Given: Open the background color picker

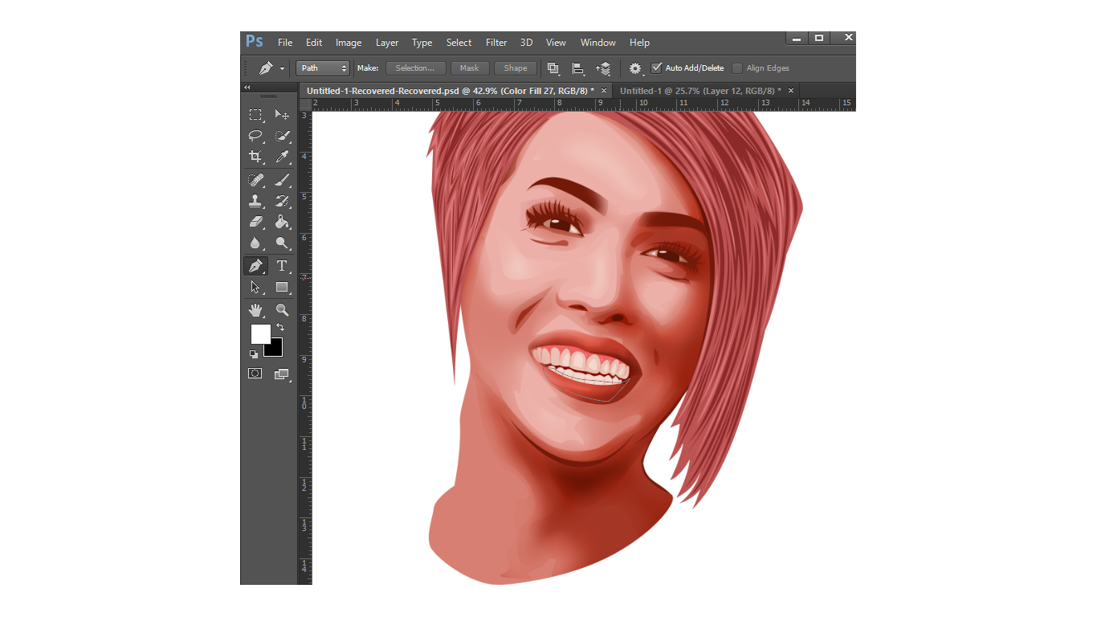Looking at the screenshot, I should click(276, 349).
